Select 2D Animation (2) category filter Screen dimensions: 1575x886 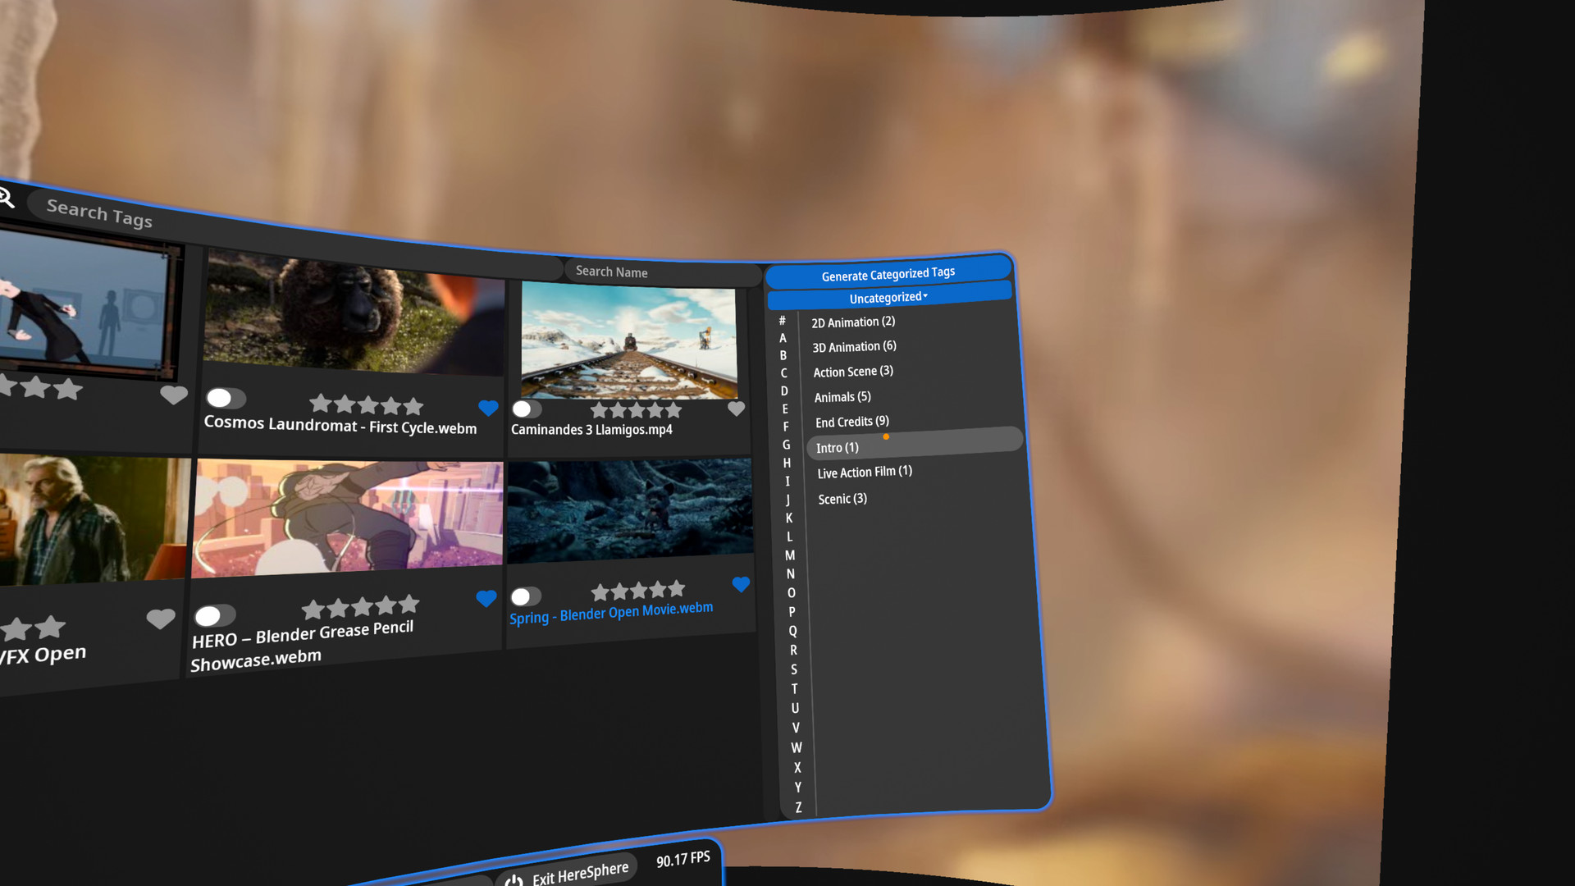tap(855, 320)
